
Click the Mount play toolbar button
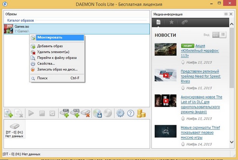pos(31,113)
